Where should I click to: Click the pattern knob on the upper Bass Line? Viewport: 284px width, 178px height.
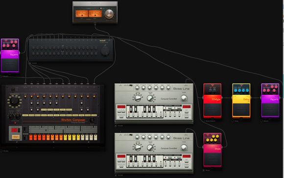(138, 98)
